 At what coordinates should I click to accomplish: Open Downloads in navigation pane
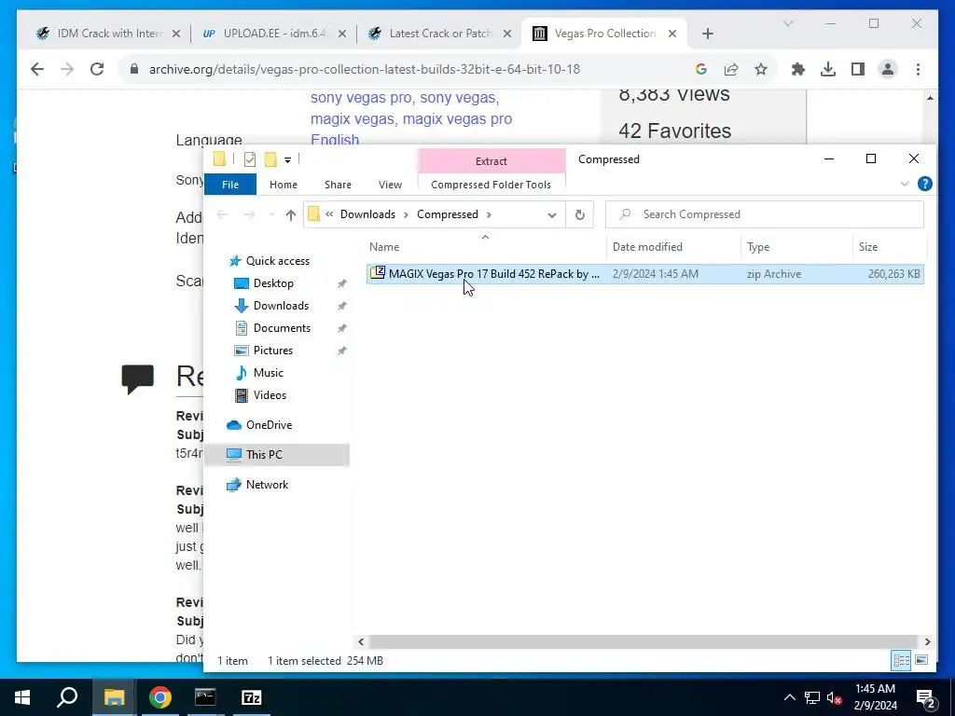tap(281, 306)
